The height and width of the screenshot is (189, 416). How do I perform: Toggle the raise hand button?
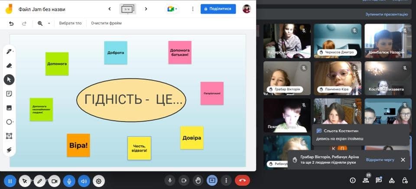coord(198,180)
